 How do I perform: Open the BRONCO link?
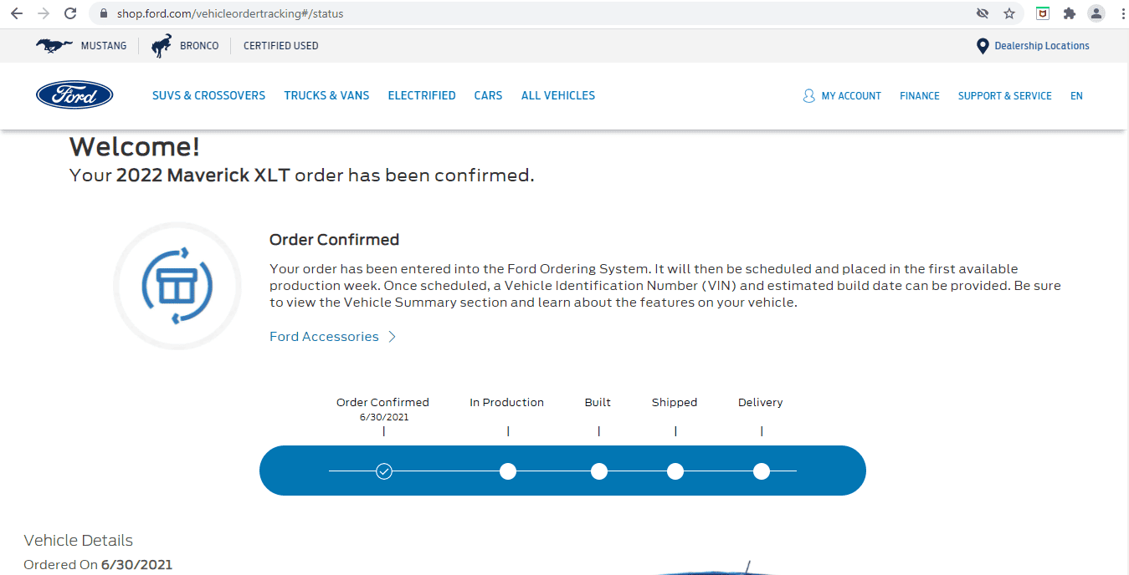199,46
